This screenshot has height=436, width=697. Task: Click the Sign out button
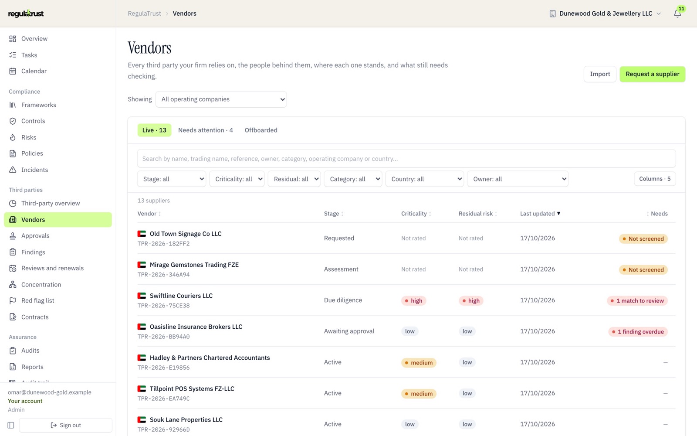(x=66, y=425)
